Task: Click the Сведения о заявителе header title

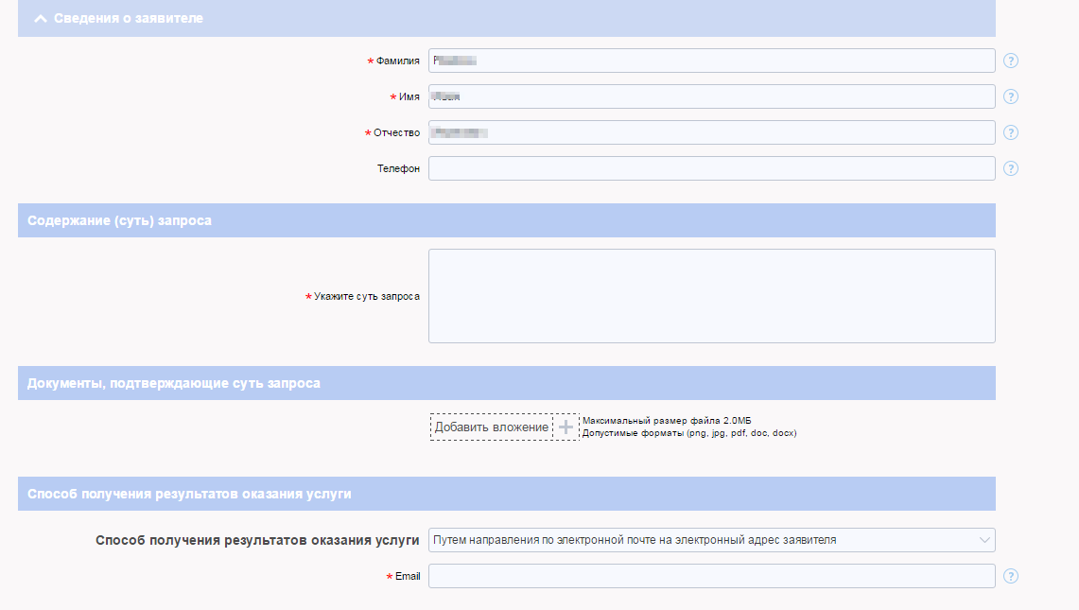Action: 129,18
